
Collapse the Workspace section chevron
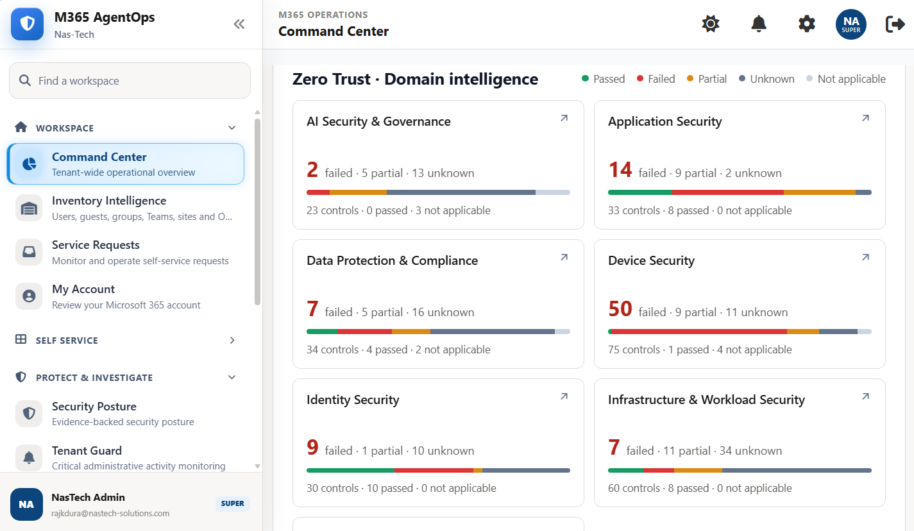pyautogui.click(x=232, y=128)
